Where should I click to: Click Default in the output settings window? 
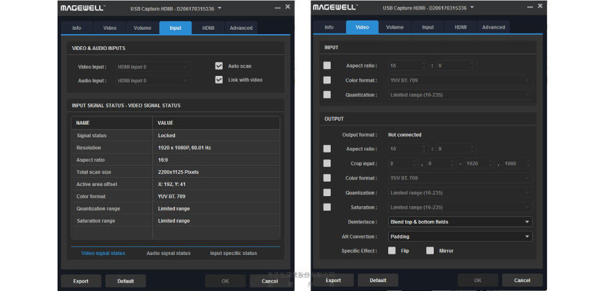(377, 280)
